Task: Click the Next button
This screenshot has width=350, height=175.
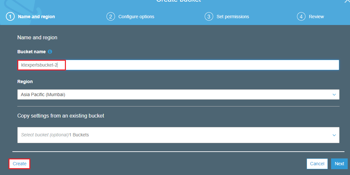Action: (339, 164)
